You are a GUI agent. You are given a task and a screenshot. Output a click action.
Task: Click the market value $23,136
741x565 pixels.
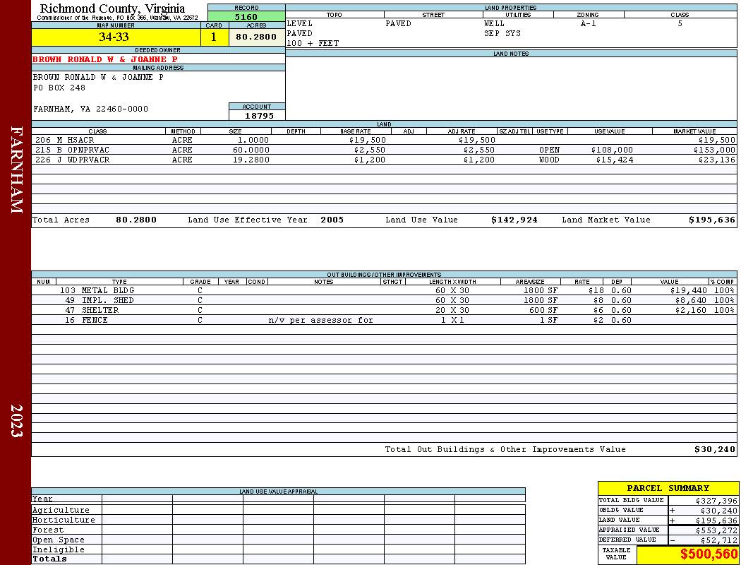[x=717, y=160]
